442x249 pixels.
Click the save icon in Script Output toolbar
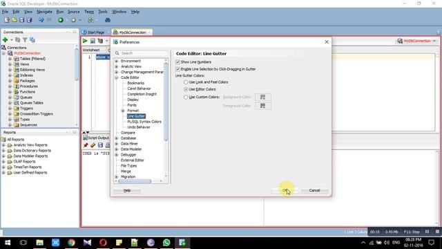[100, 145]
